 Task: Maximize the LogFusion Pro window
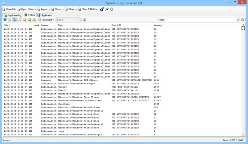coord(235,2)
